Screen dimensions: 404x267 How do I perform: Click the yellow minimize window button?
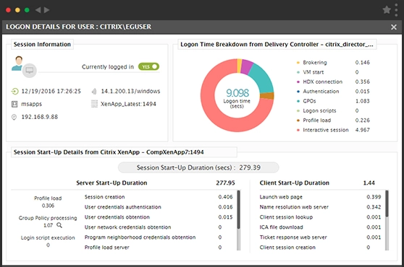pyautogui.click(x=17, y=10)
